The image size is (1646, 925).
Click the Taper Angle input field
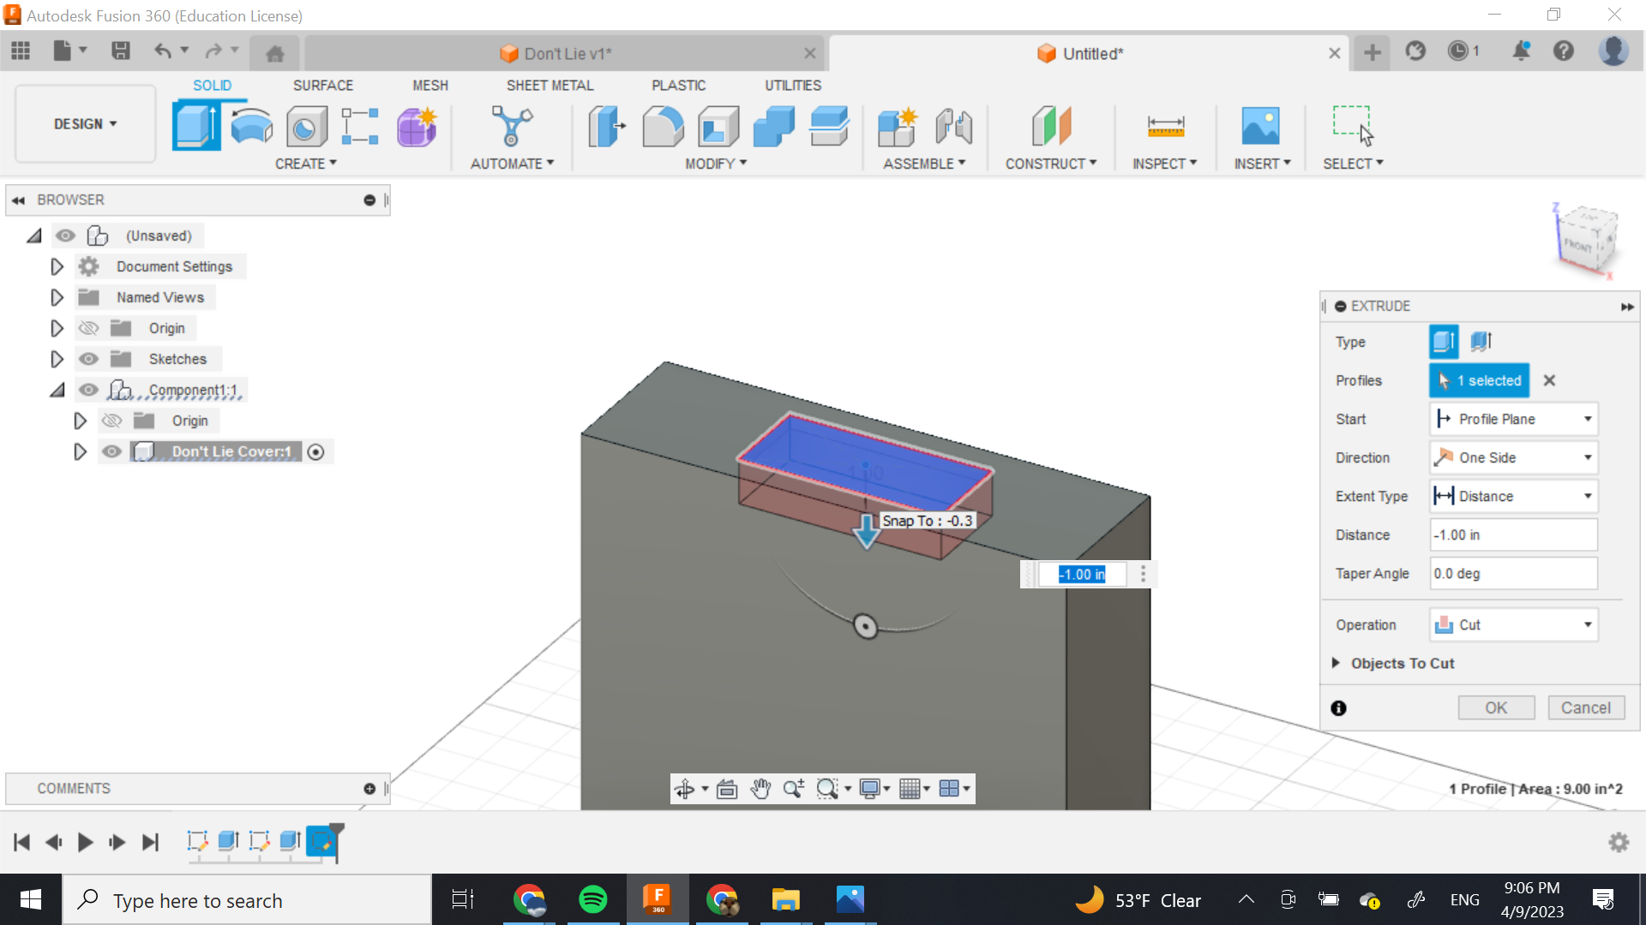tap(1512, 574)
